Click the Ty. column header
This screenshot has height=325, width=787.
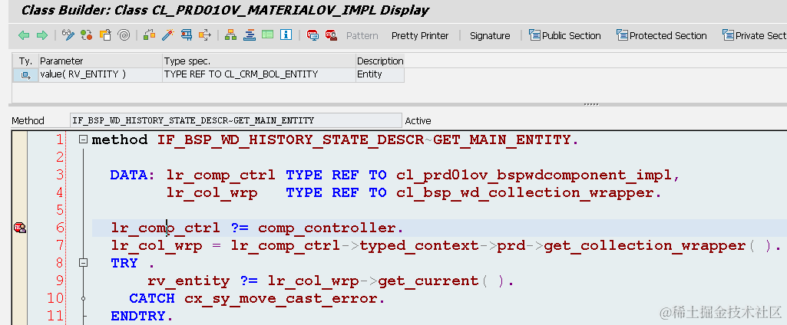point(25,61)
